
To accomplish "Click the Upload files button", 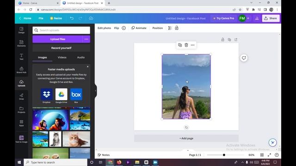I will coord(57,39).
